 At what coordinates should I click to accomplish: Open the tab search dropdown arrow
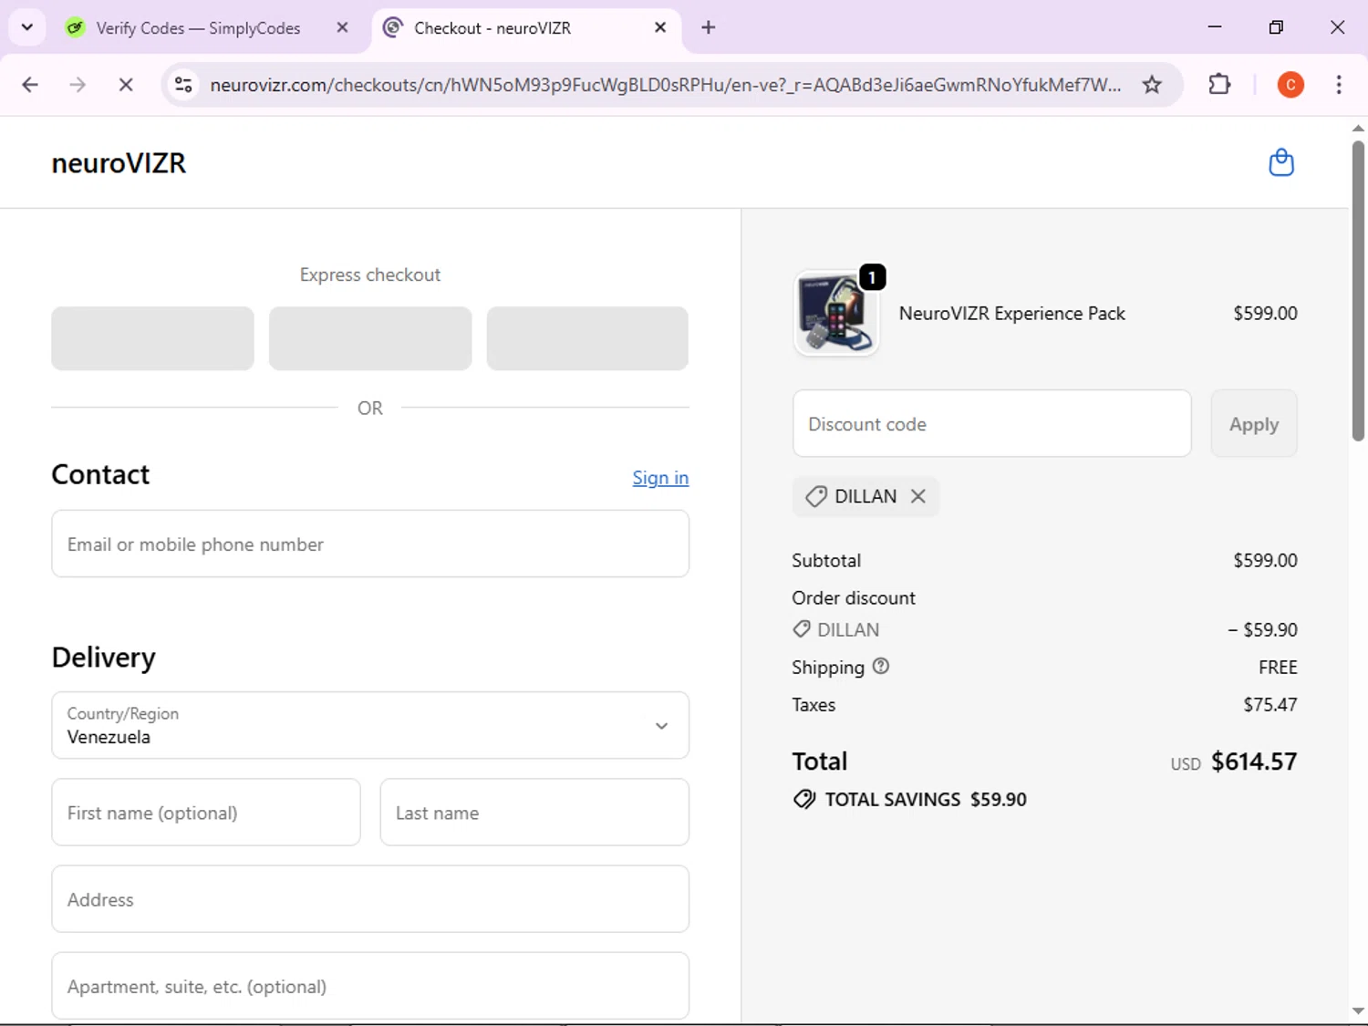pos(27,27)
